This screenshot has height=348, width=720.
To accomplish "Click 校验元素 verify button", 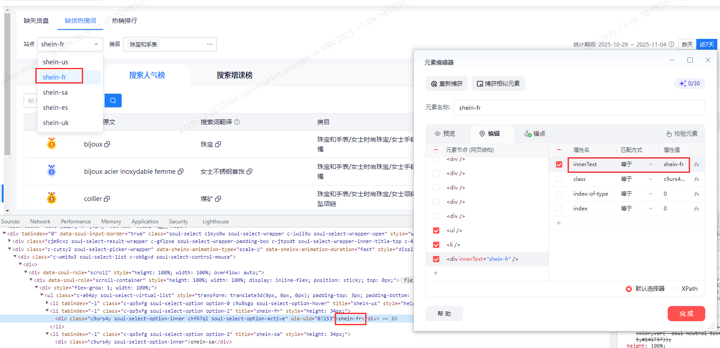I will pyautogui.click(x=682, y=134).
